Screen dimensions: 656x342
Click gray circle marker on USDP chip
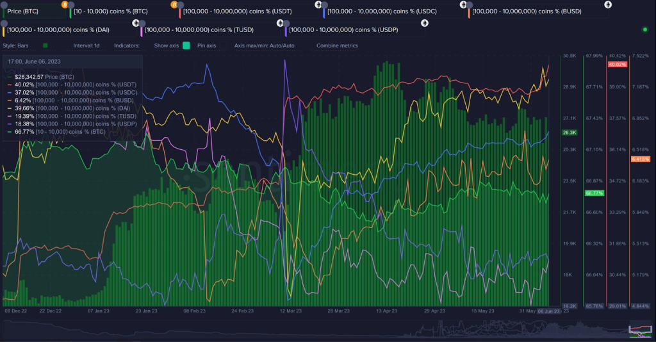(286, 24)
